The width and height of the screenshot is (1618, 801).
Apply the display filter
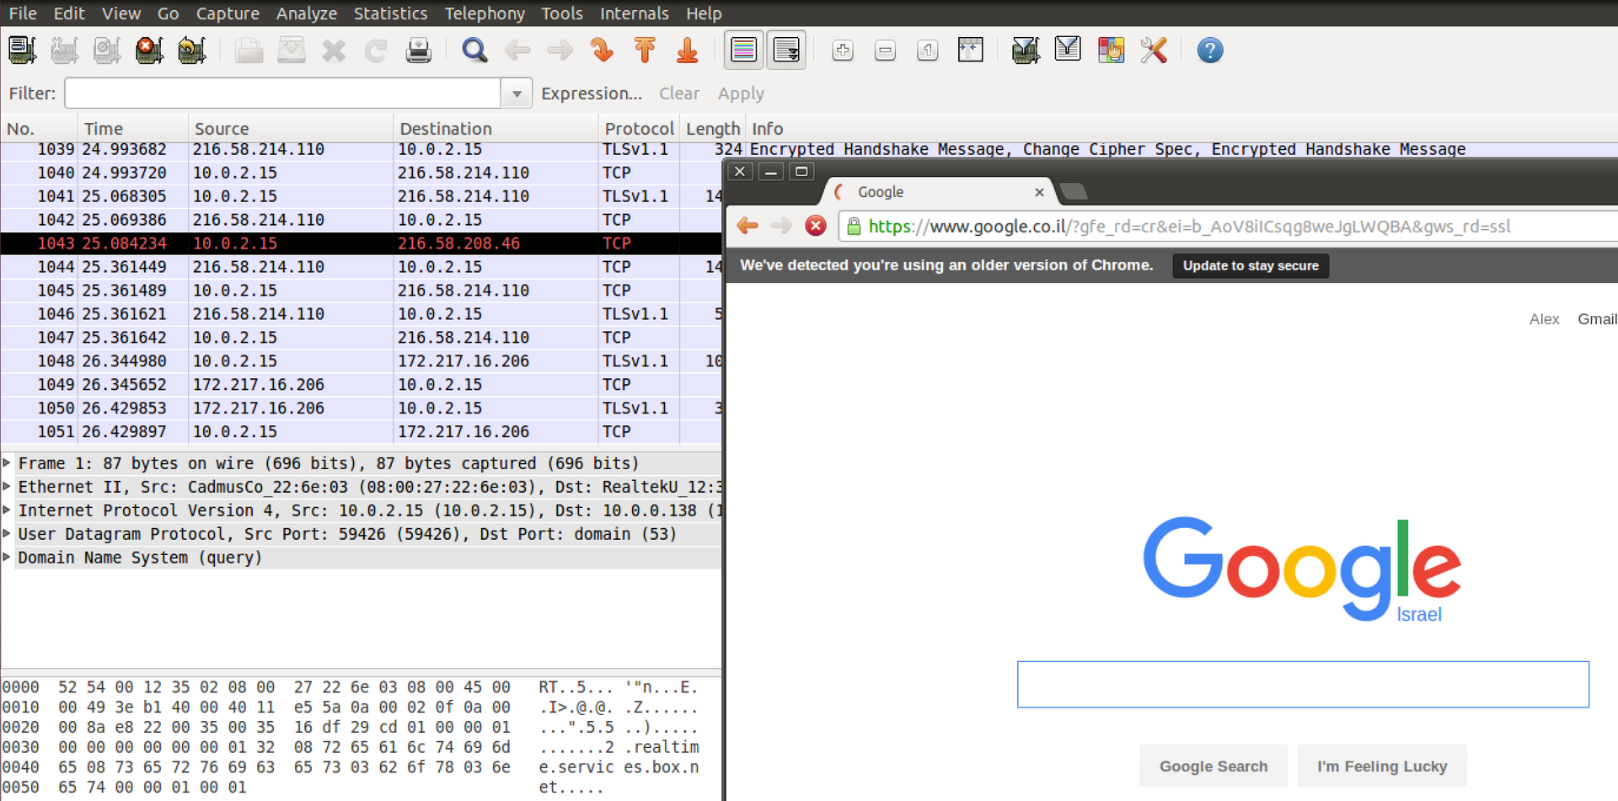coord(741,93)
